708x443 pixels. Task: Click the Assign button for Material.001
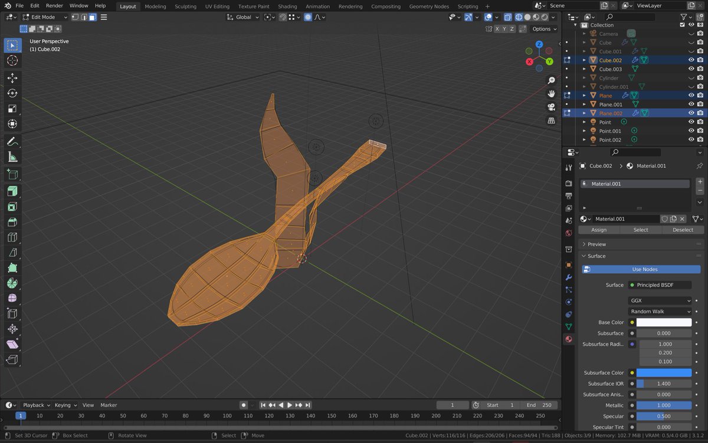click(599, 230)
